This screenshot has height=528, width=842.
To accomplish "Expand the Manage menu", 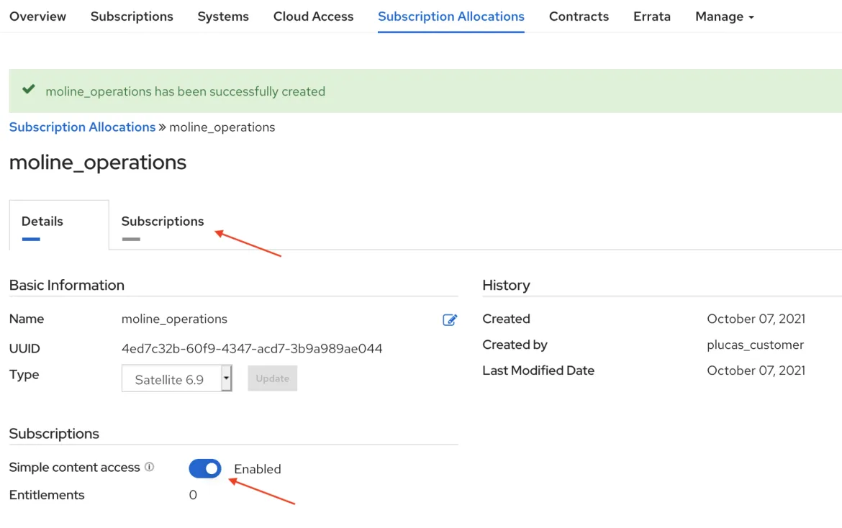I will (724, 17).
